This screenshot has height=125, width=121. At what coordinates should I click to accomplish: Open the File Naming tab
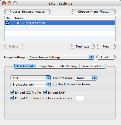point(68,66)
